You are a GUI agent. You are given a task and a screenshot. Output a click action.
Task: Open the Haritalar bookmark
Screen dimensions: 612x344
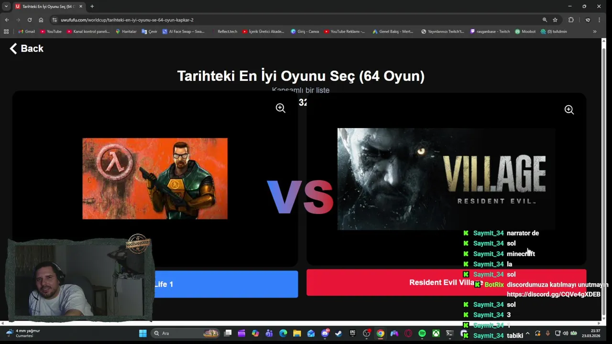pyautogui.click(x=126, y=32)
